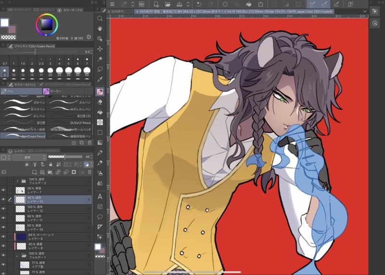The height and width of the screenshot is (275, 385).
Task: Select brush size preset 2.5
Action: point(41,61)
